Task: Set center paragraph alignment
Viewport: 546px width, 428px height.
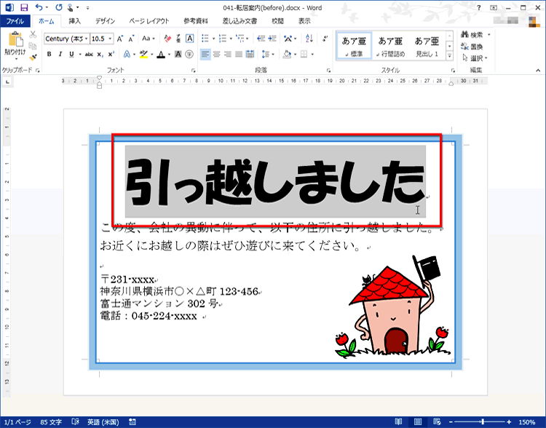Action: (x=217, y=55)
